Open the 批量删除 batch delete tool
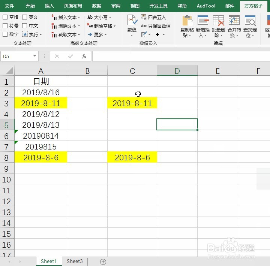 click(x=219, y=26)
